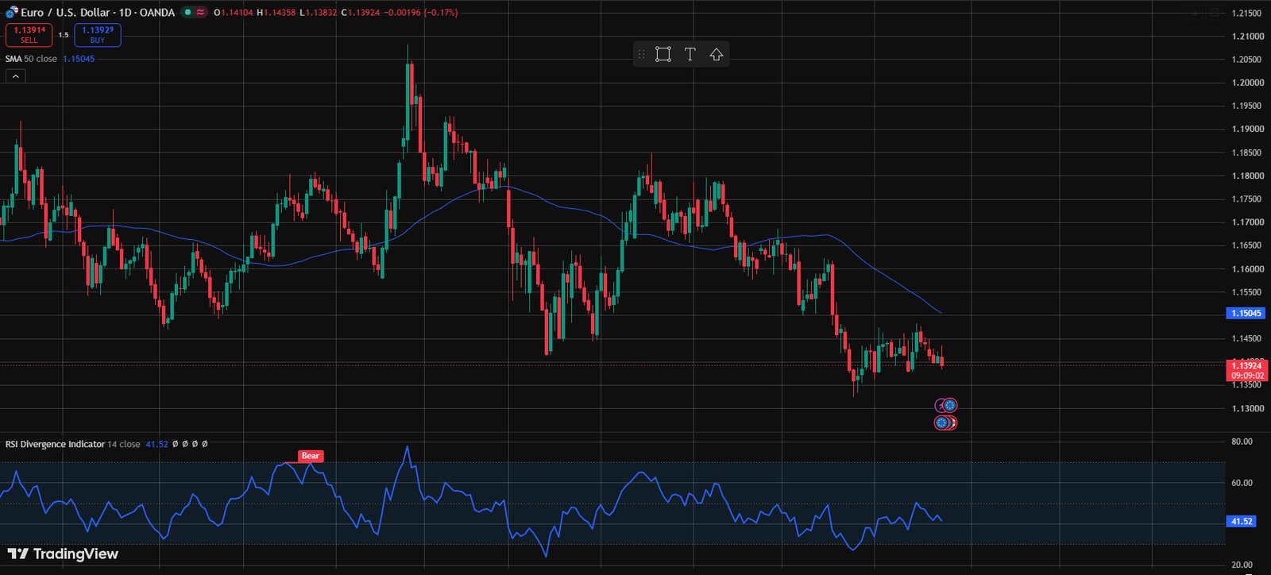Select the arrow-up marker tool in floating toolbar
The height and width of the screenshot is (575, 1271).
[717, 54]
